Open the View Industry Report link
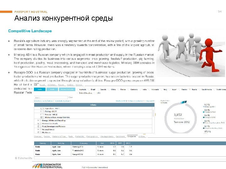The image size is (226, 169). (63, 101)
